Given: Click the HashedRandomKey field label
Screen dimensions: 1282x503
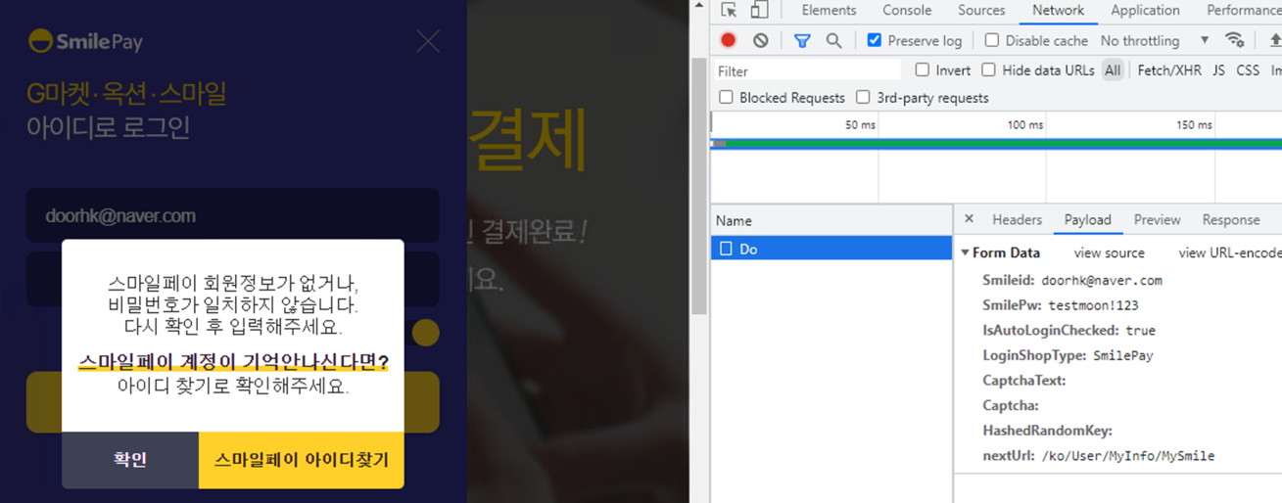Looking at the screenshot, I should click(1048, 431).
